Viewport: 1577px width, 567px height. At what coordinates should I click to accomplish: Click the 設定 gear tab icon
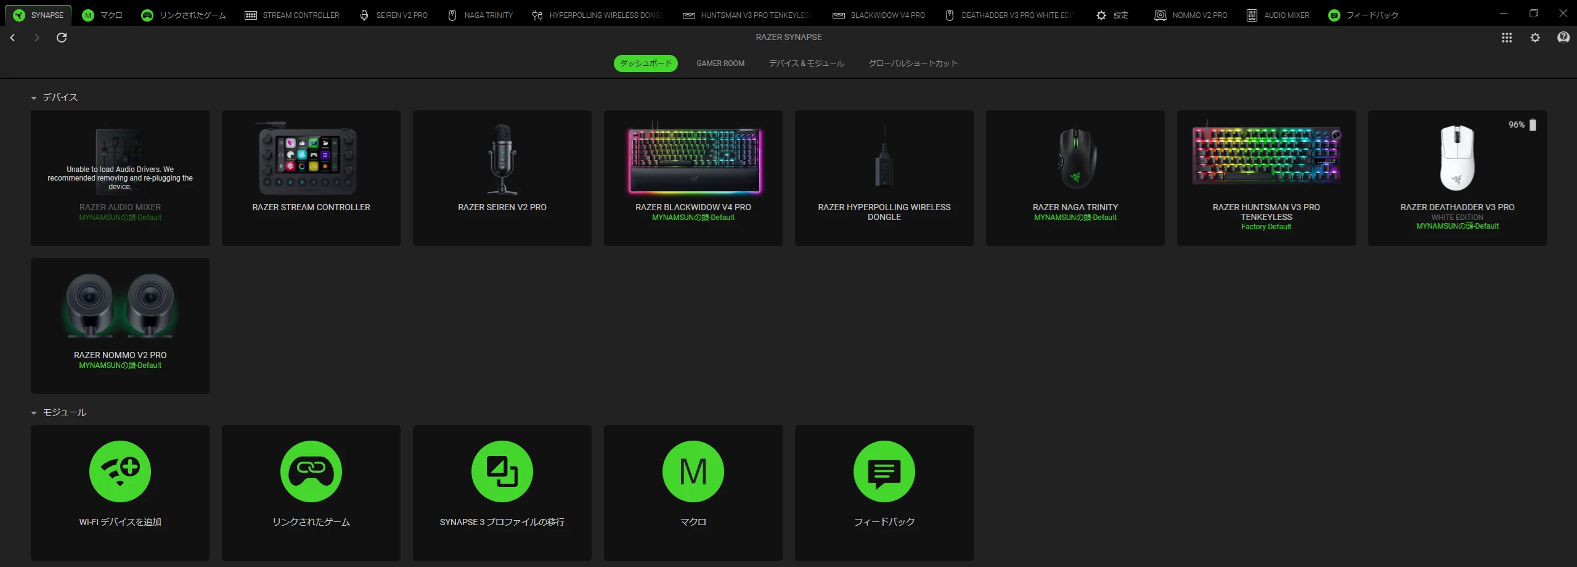[x=1101, y=15]
